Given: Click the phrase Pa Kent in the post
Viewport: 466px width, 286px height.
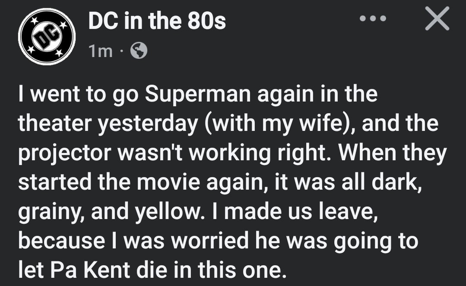Looking at the screenshot, I should click(x=81, y=270).
